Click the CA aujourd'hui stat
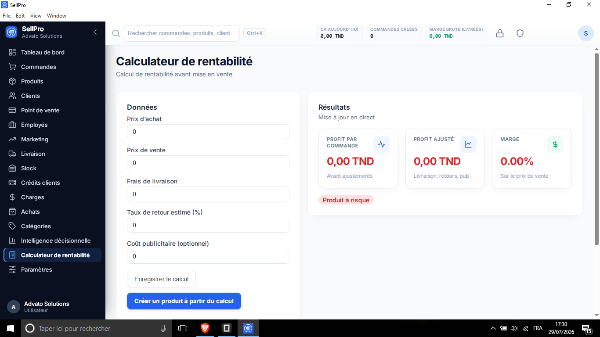The height and width of the screenshot is (337, 600). [x=340, y=33]
